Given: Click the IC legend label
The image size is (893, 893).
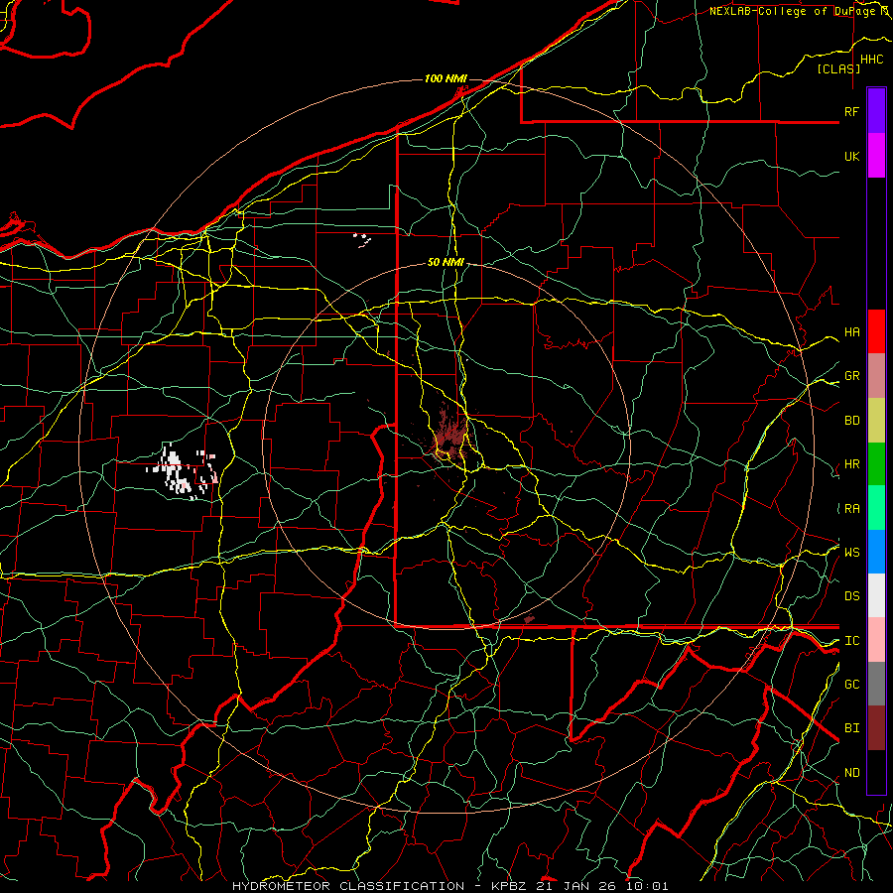Looking at the screenshot, I should [851, 641].
